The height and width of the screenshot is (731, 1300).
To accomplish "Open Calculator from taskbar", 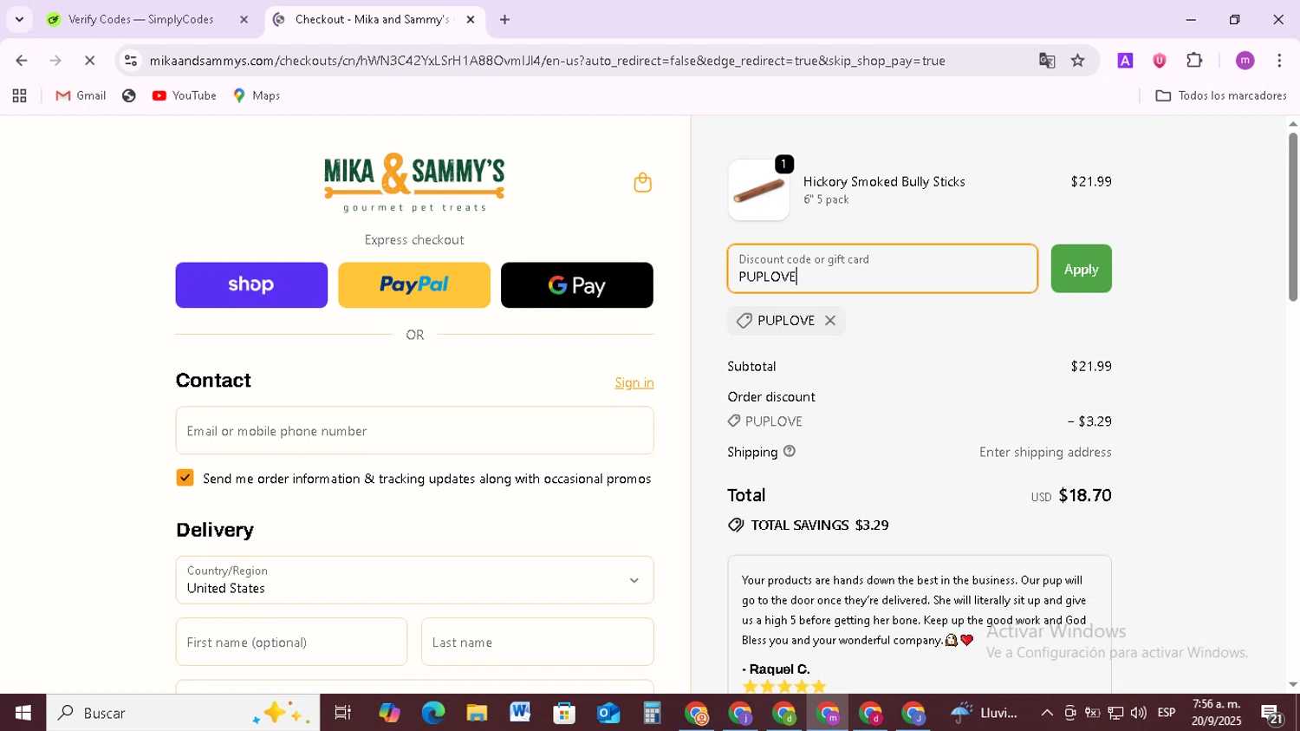I will click(x=652, y=713).
